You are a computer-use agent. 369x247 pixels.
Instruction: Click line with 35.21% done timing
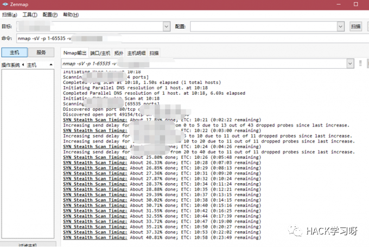point(162,227)
